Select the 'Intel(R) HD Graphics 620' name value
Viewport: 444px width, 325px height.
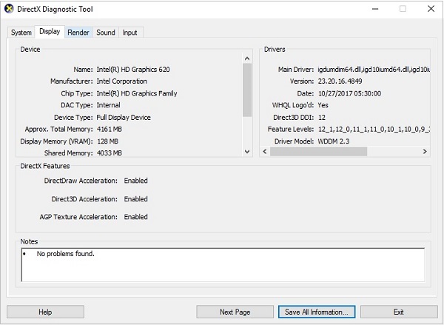point(133,70)
